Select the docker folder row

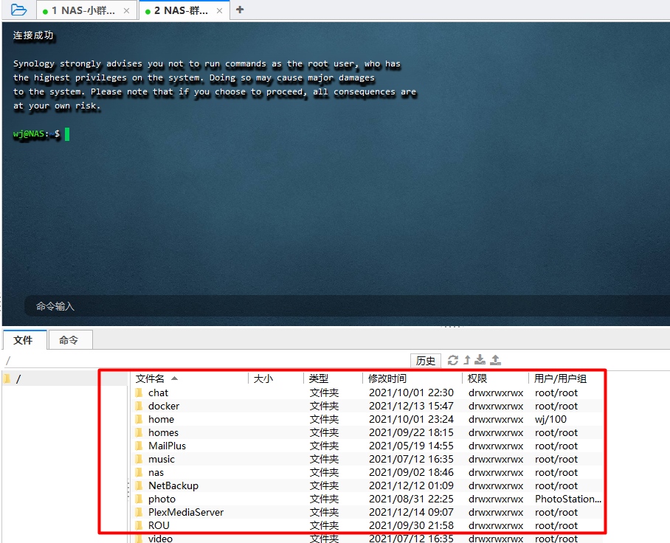[x=367, y=406]
